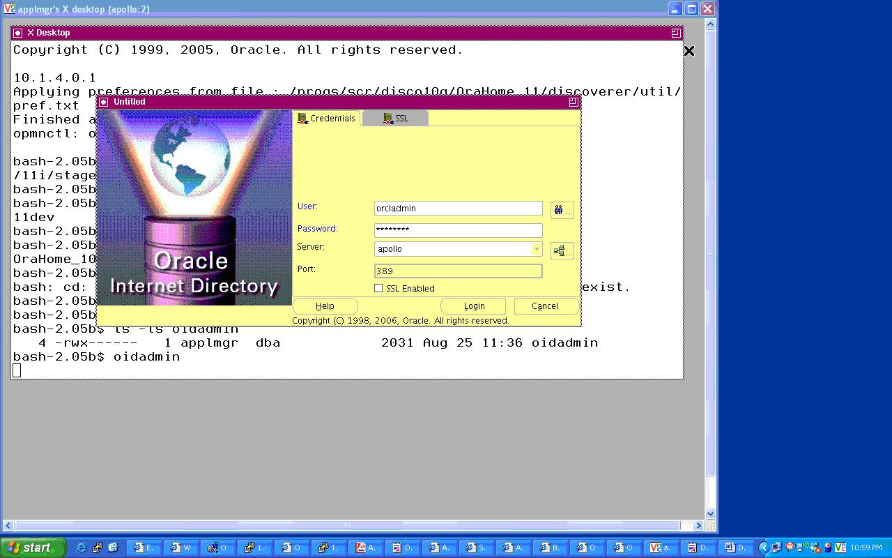Switch to the Adobe Reader taskbar window
Viewport: 892px width, 558px height.
point(366,548)
